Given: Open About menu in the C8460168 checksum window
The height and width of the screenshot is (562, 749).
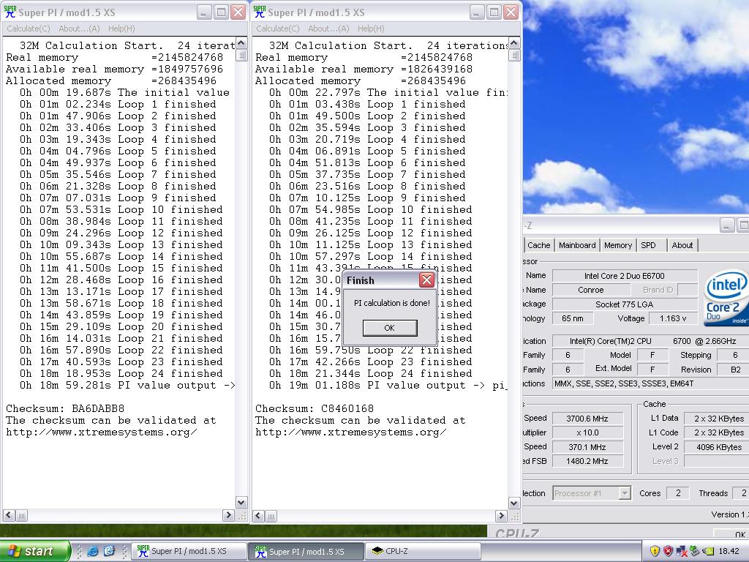Looking at the screenshot, I should point(328,29).
